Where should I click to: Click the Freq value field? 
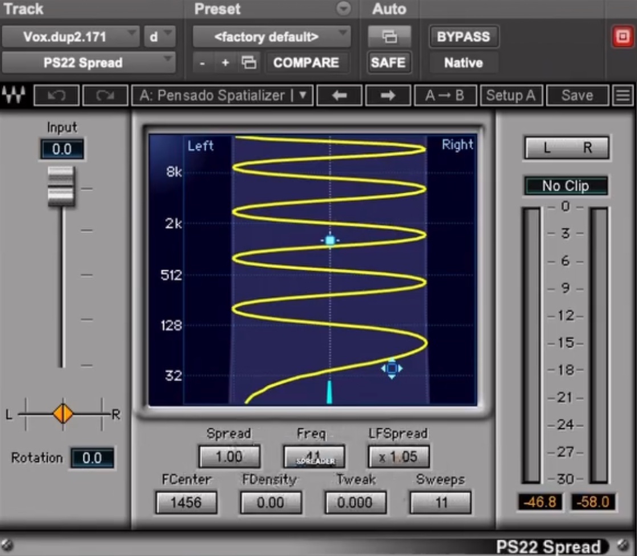tap(314, 456)
